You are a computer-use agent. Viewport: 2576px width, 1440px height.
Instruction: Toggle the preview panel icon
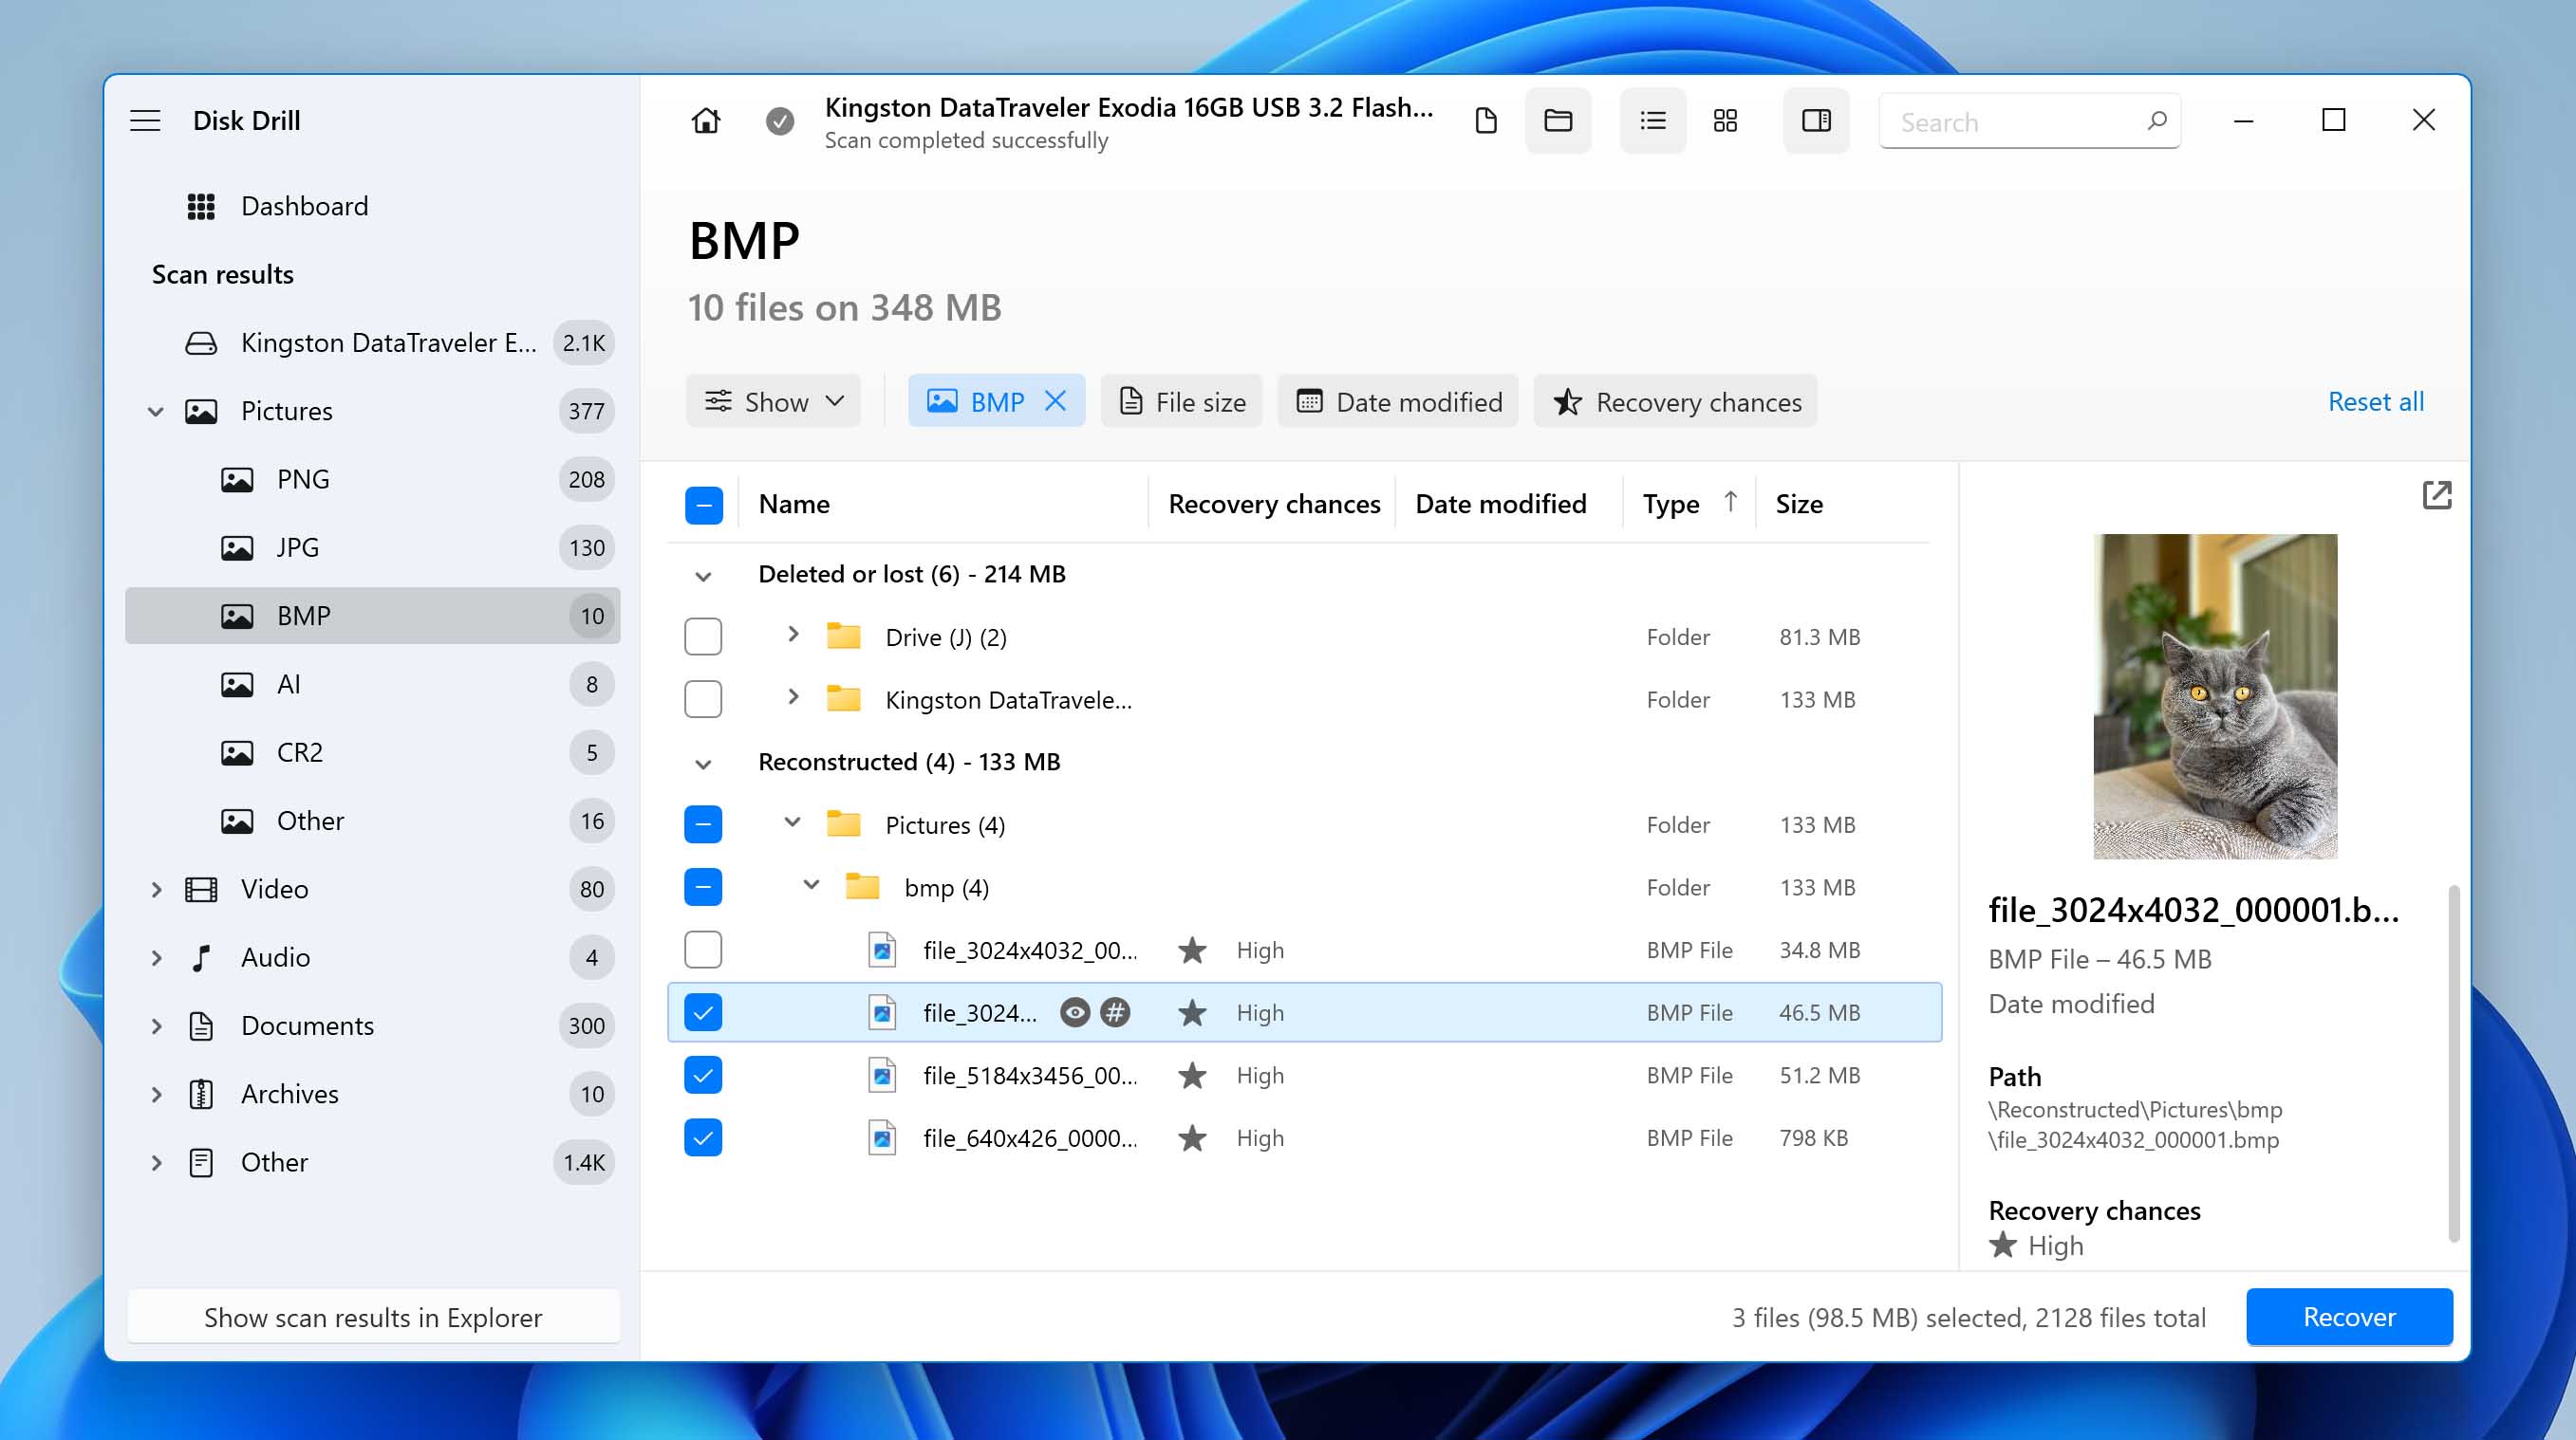tap(1816, 120)
